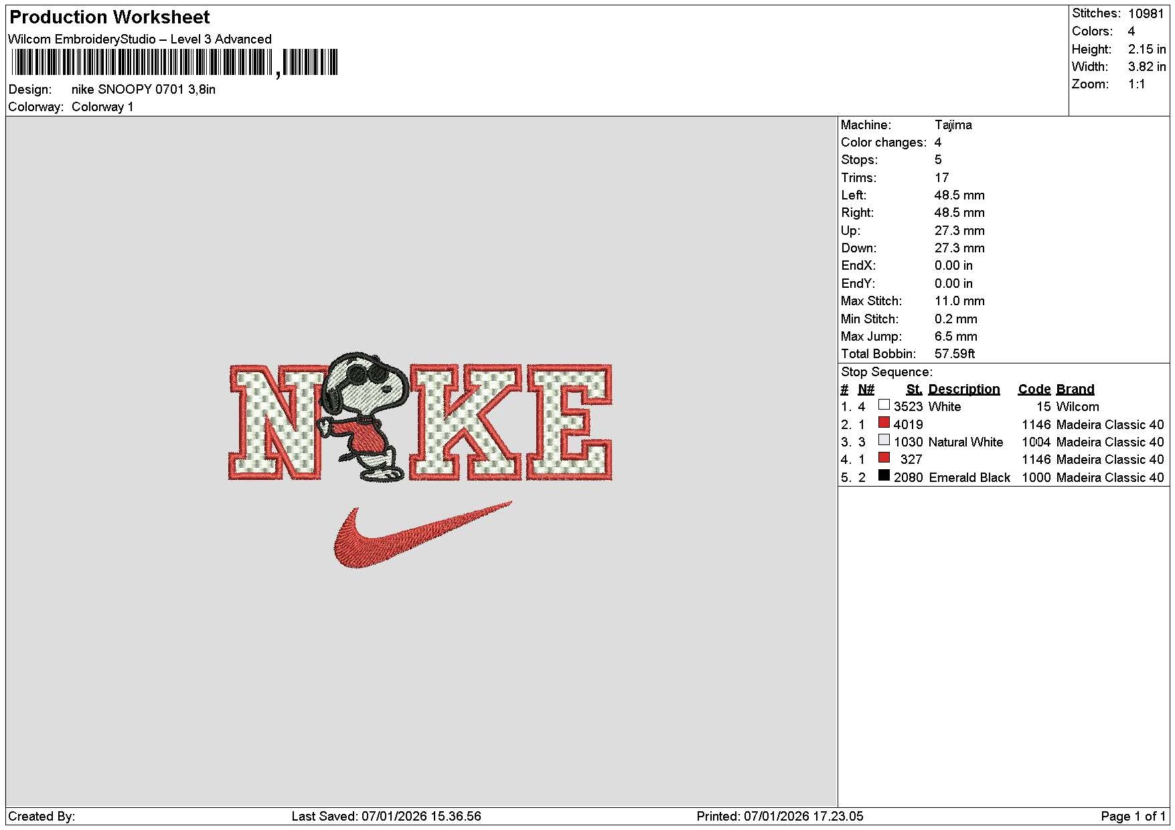
Task: Select the design name 'nike SNOOPY 0701 3,8in'
Action: pos(143,89)
